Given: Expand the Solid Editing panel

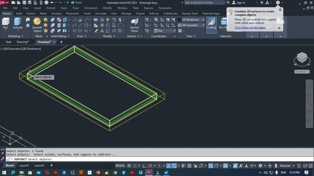Looking at the screenshot, I should 60,36.
